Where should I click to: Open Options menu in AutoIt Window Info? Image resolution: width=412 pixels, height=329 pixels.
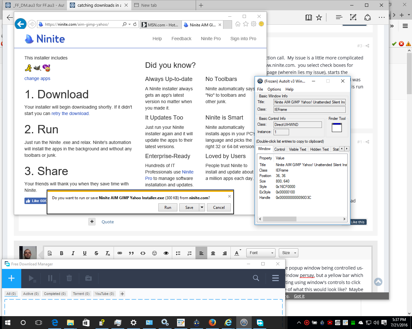274,89
